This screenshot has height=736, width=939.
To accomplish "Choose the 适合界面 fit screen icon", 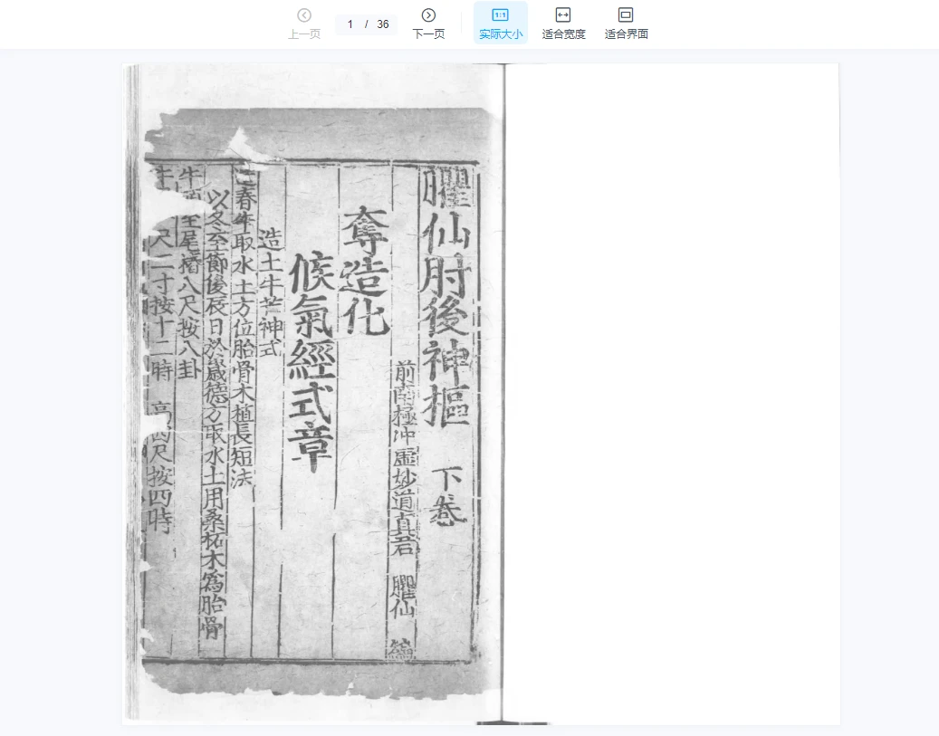I will (x=626, y=15).
